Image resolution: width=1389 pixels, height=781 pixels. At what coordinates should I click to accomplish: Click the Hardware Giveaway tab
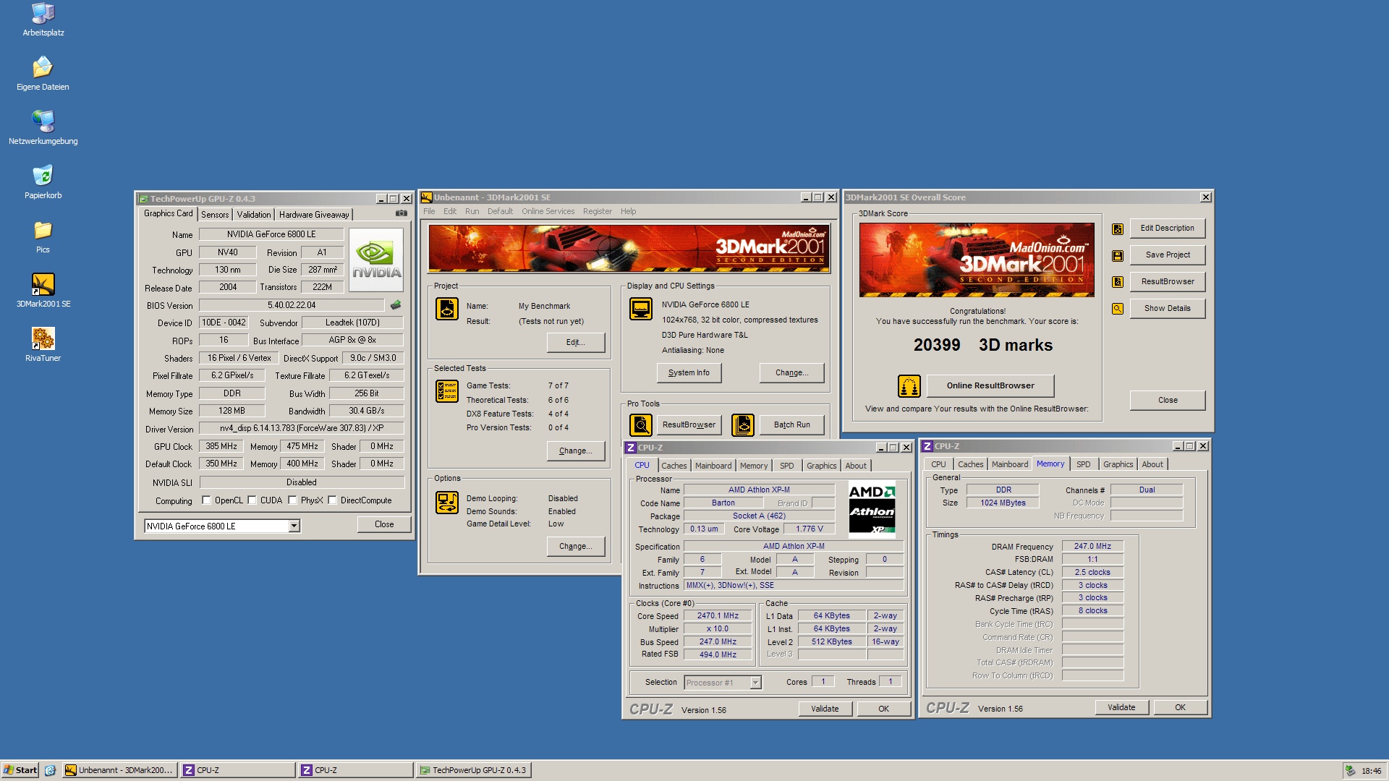(x=314, y=214)
